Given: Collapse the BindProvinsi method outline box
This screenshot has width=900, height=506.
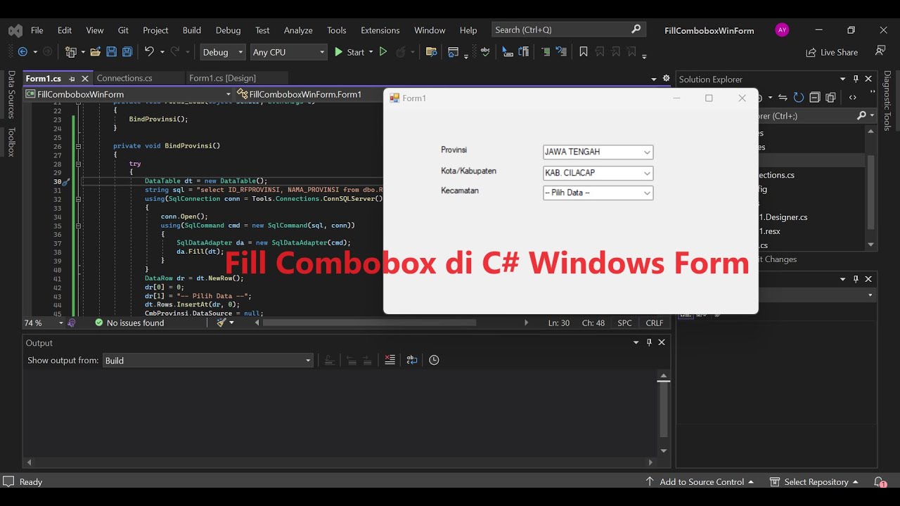Looking at the screenshot, I should (78, 146).
